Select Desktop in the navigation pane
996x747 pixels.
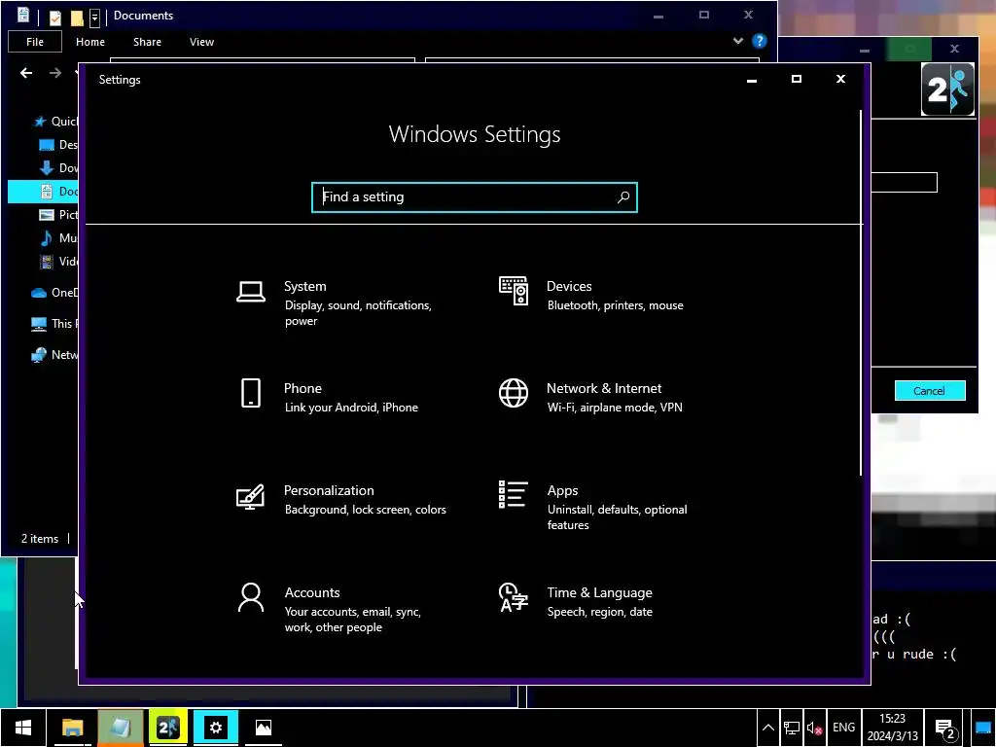(58, 145)
